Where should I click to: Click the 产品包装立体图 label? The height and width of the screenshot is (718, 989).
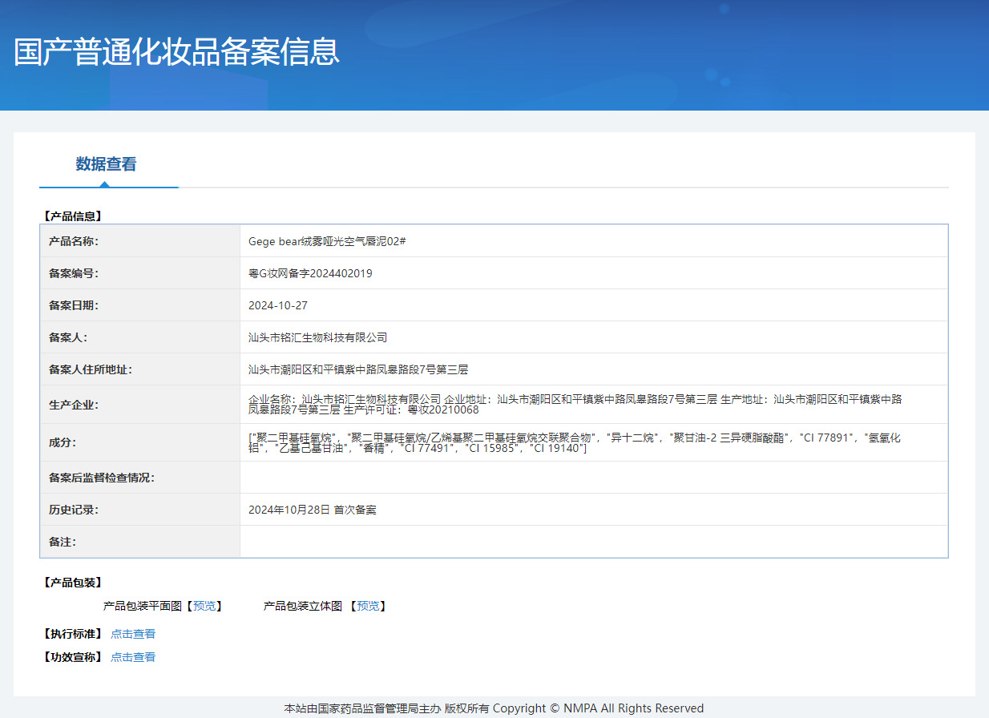(x=302, y=606)
